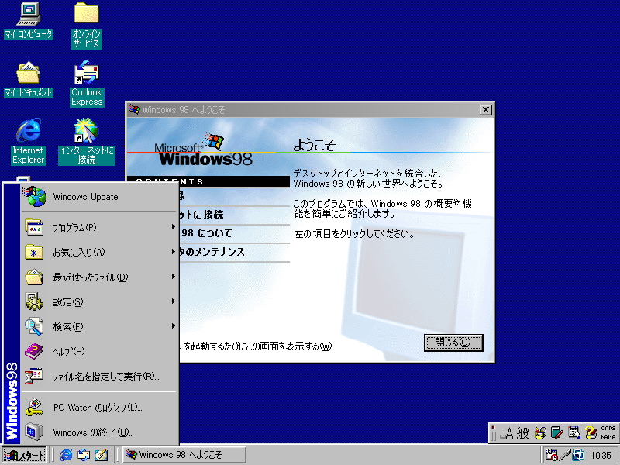This screenshot has width=620, height=465.
Task: Open IME help question-mark icon
Action: tap(591, 433)
